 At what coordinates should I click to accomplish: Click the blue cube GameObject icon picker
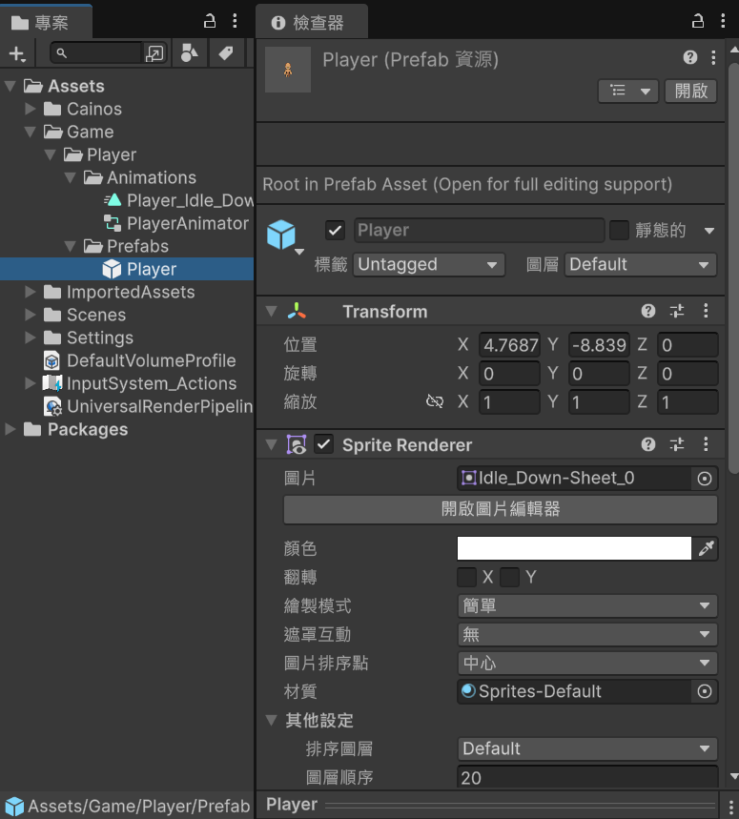284,236
